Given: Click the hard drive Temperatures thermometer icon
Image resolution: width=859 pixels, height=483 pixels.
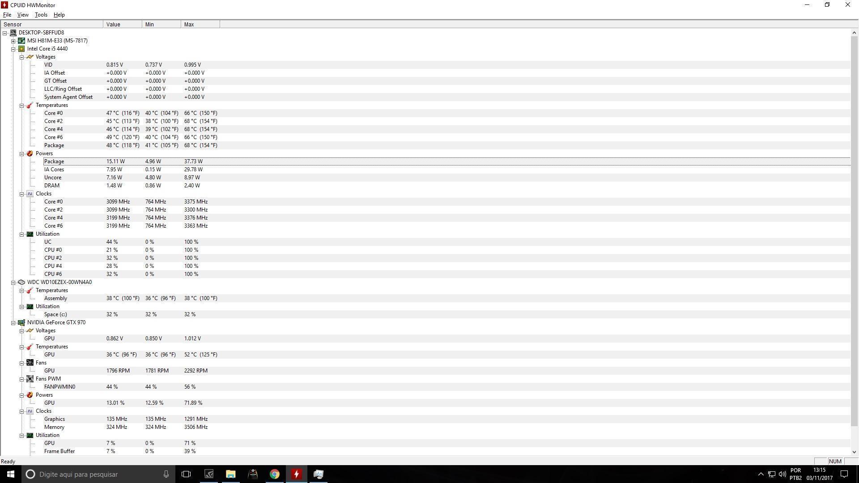Looking at the screenshot, I should point(30,290).
